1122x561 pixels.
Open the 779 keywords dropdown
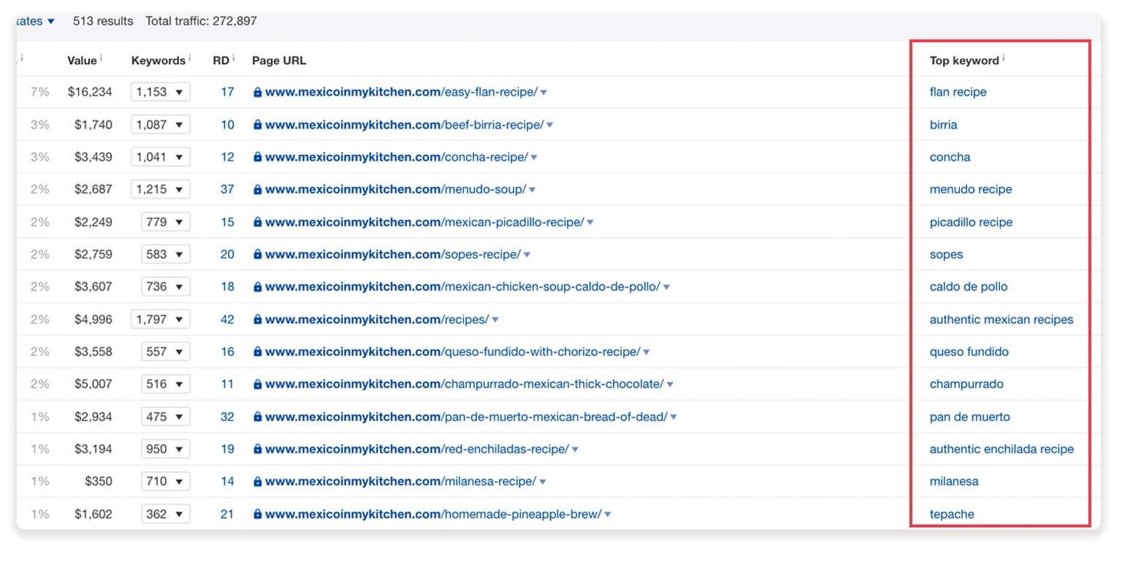point(166,222)
